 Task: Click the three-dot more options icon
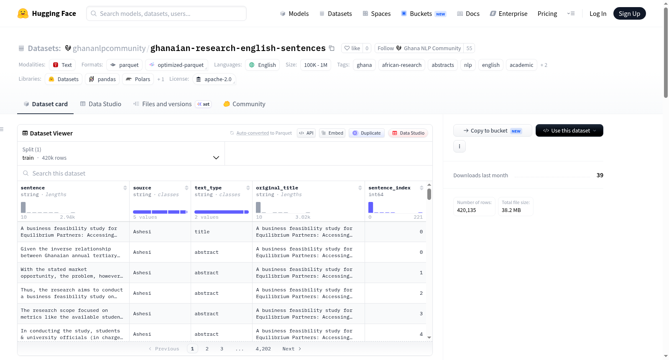point(460,146)
